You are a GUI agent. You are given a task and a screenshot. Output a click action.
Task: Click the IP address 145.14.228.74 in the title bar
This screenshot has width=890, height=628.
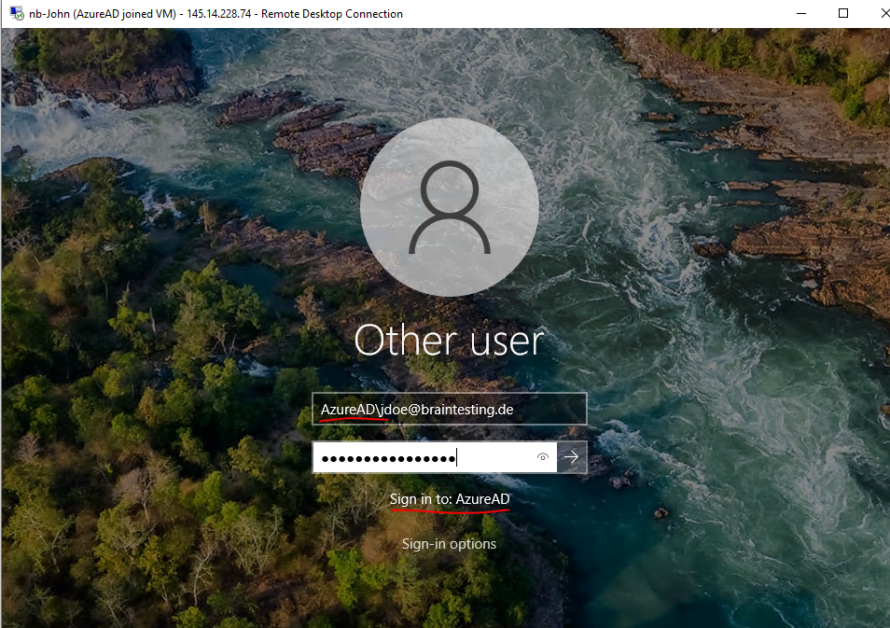(x=218, y=14)
